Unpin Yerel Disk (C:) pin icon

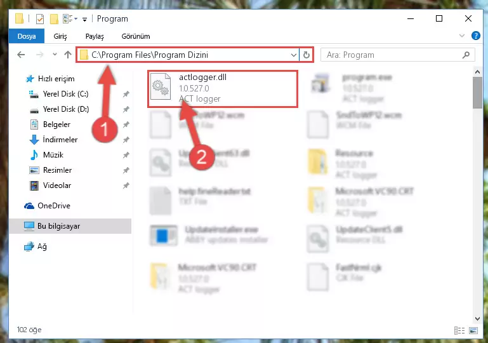(x=126, y=94)
